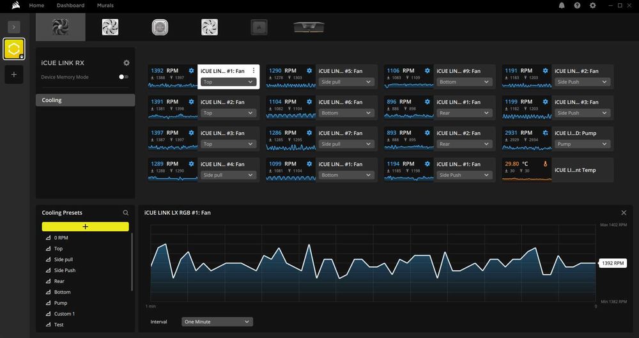The image size is (639, 338).
Task: Open Side pull dropdown for #5: Fan
Action: click(346, 82)
